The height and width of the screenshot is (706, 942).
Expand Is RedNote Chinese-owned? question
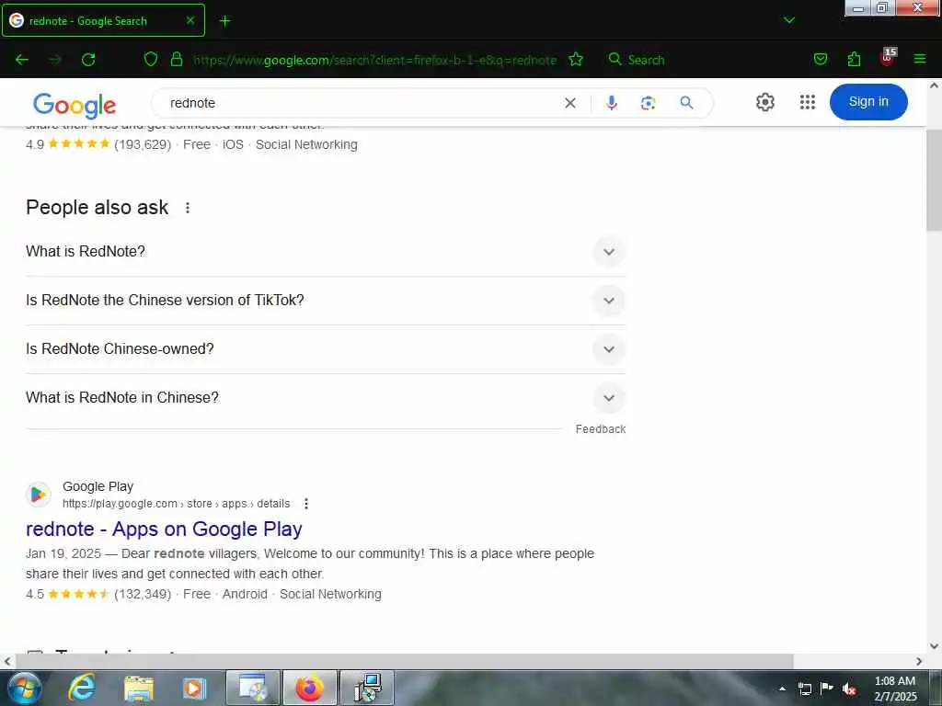[x=325, y=348]
